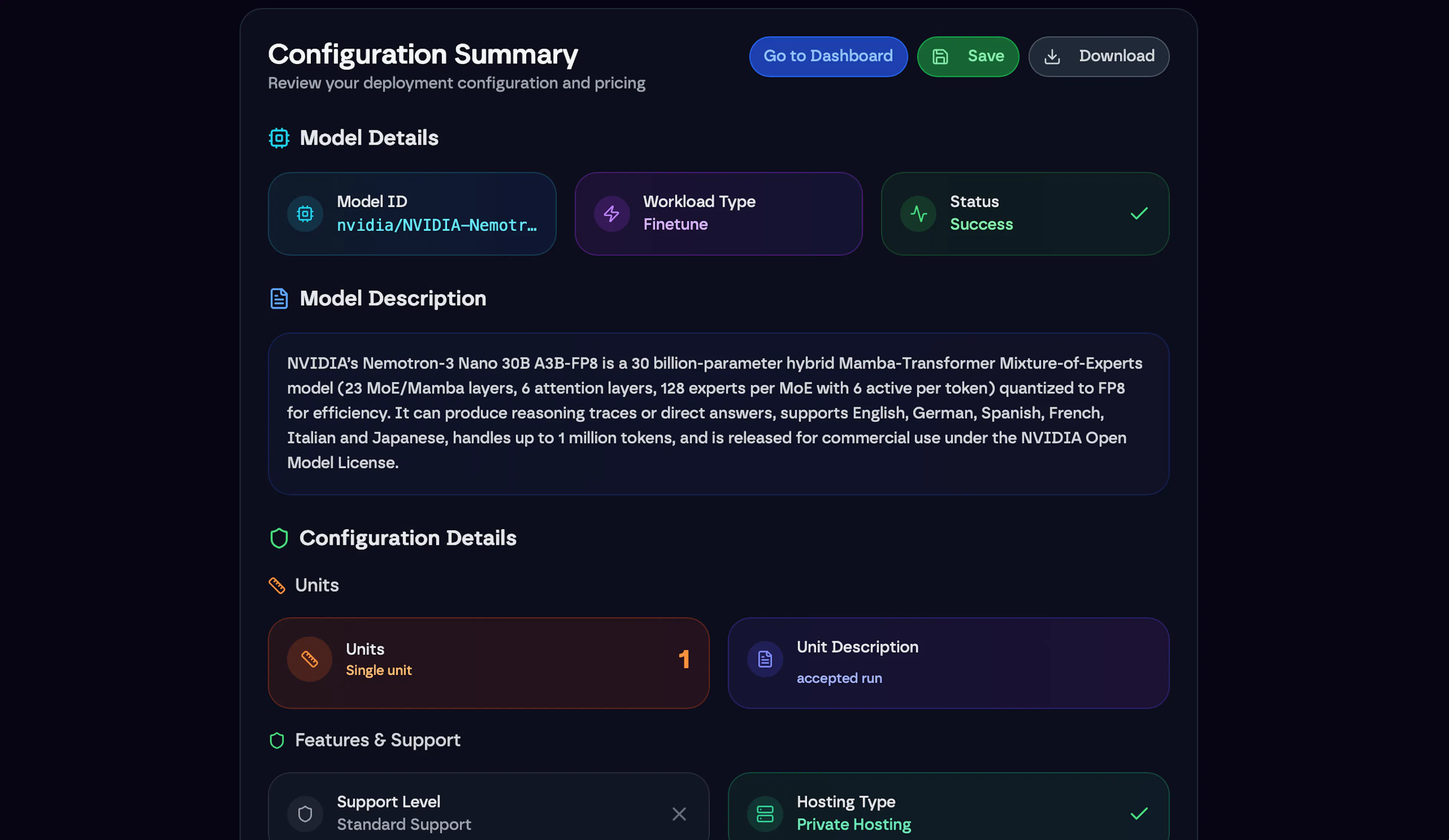Click the document icon in Unit Description card
Image resolution: width=1449 pixels, height=840 pixels.
coord(765,659)
